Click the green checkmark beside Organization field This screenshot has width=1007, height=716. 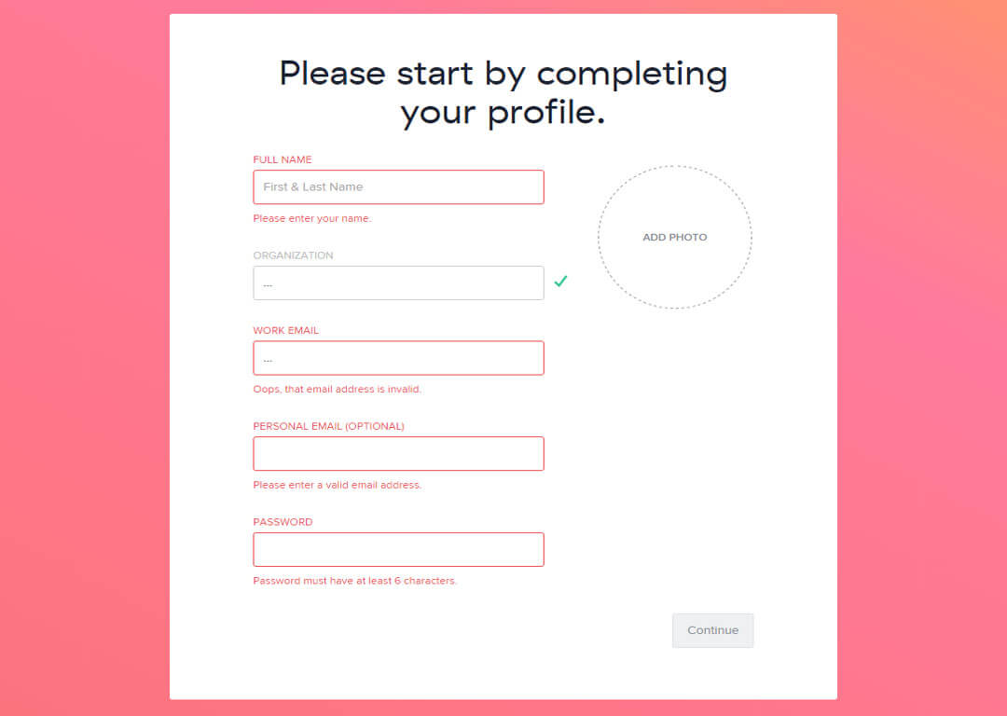pos(560,281)
